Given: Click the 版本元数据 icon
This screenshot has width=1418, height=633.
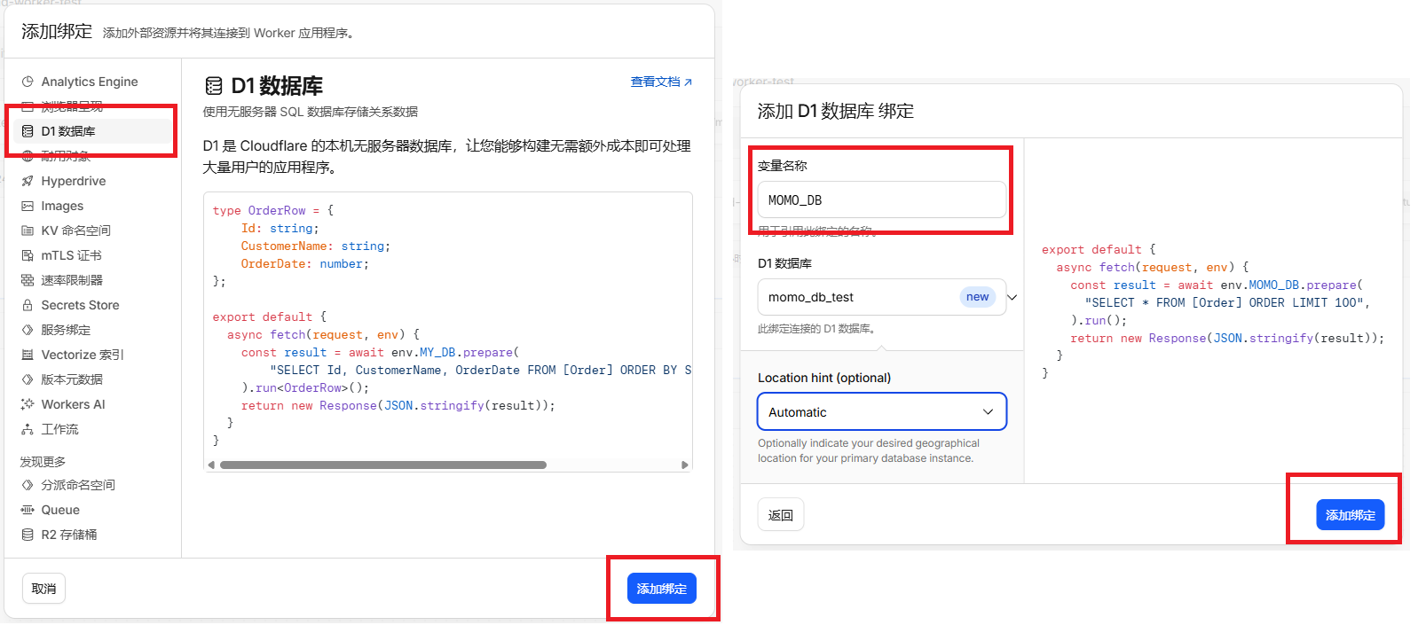Looking at the screenshot, I should point(28,379).
